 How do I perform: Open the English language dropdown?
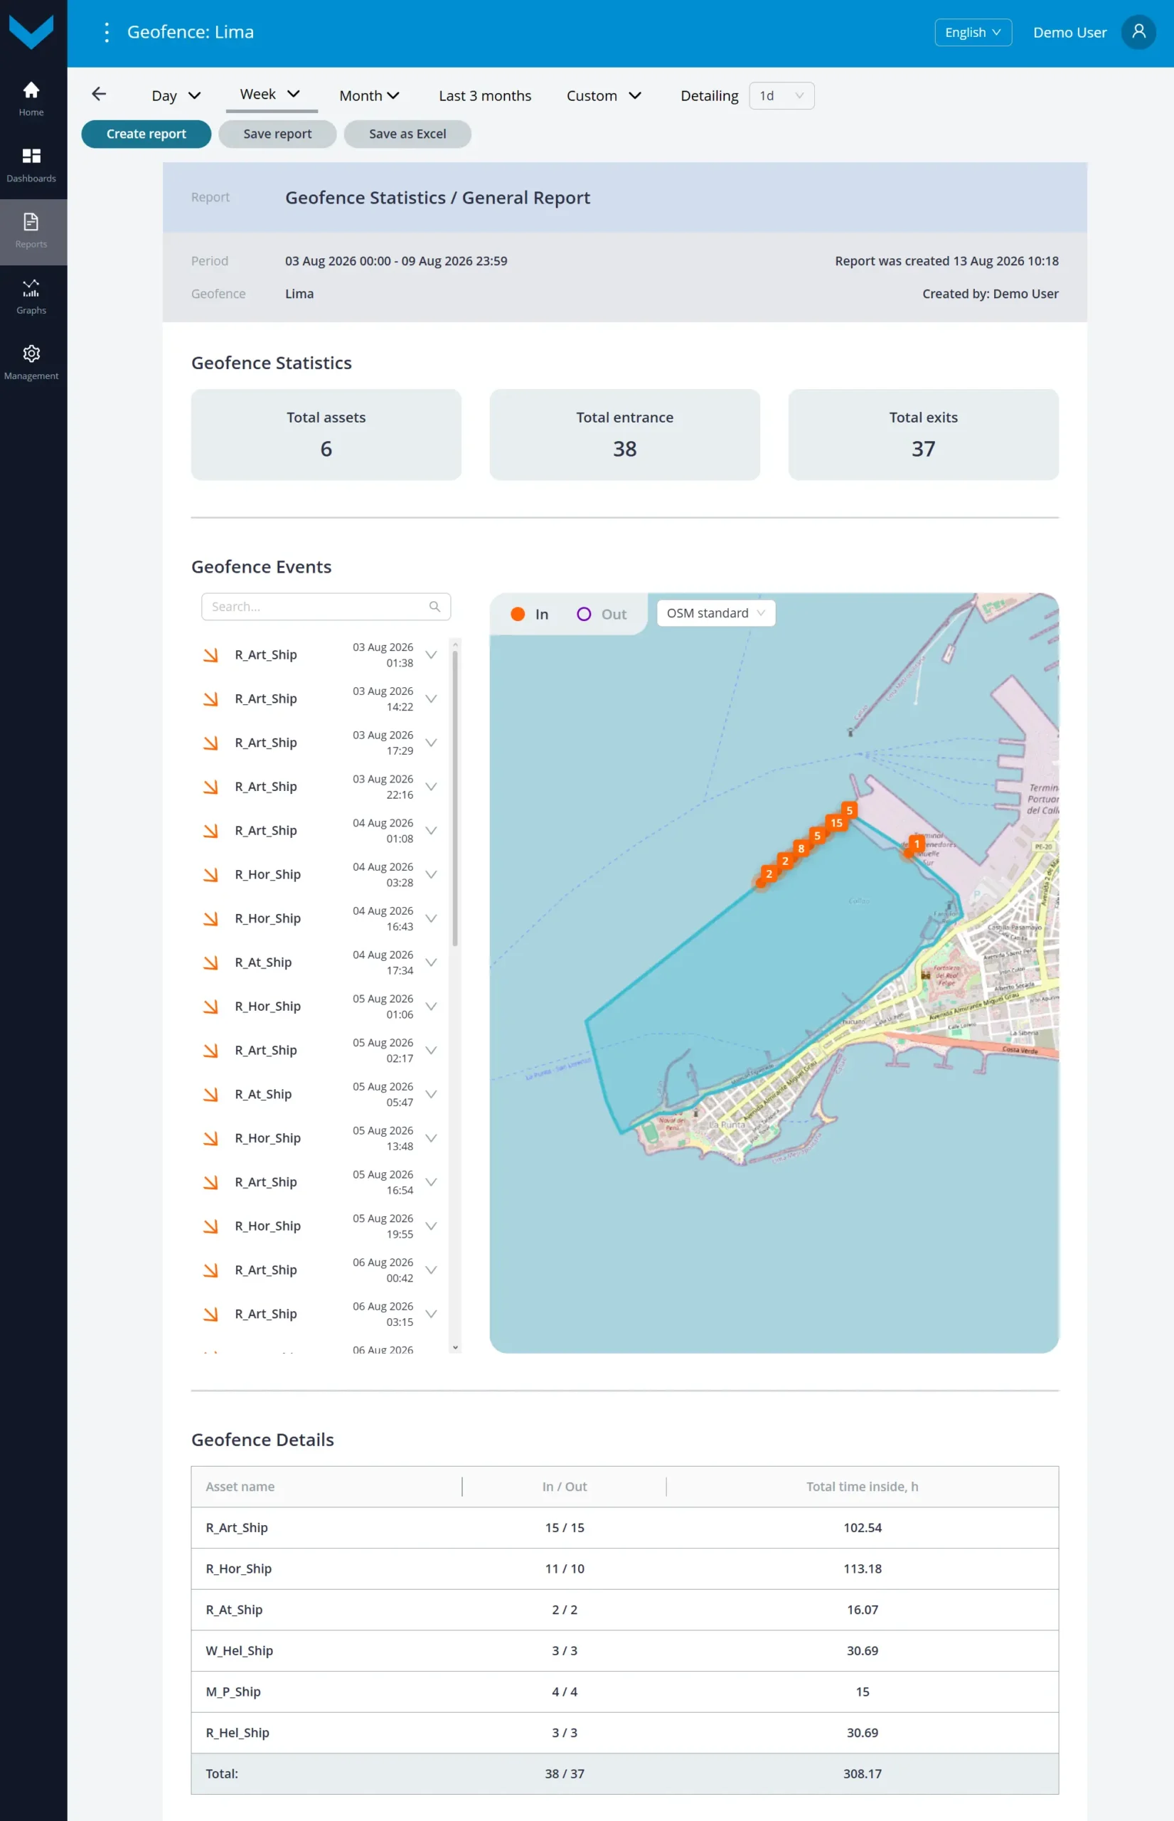click(973, 32)
